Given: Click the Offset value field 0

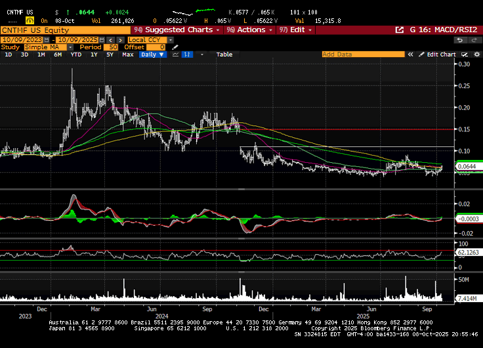Looking at the screenshot, I should (x=156, y=47).
